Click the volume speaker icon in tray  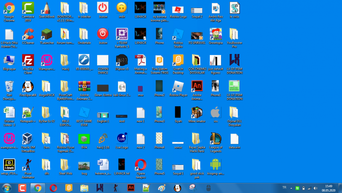315,188
